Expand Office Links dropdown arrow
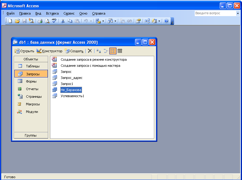 [x=103, y=21]
